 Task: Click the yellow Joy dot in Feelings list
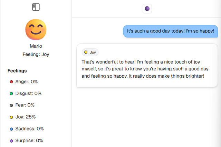pos(11,117)
